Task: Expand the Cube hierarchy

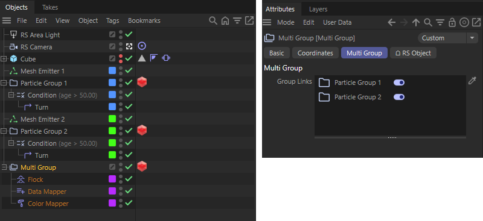Action: 4,58
